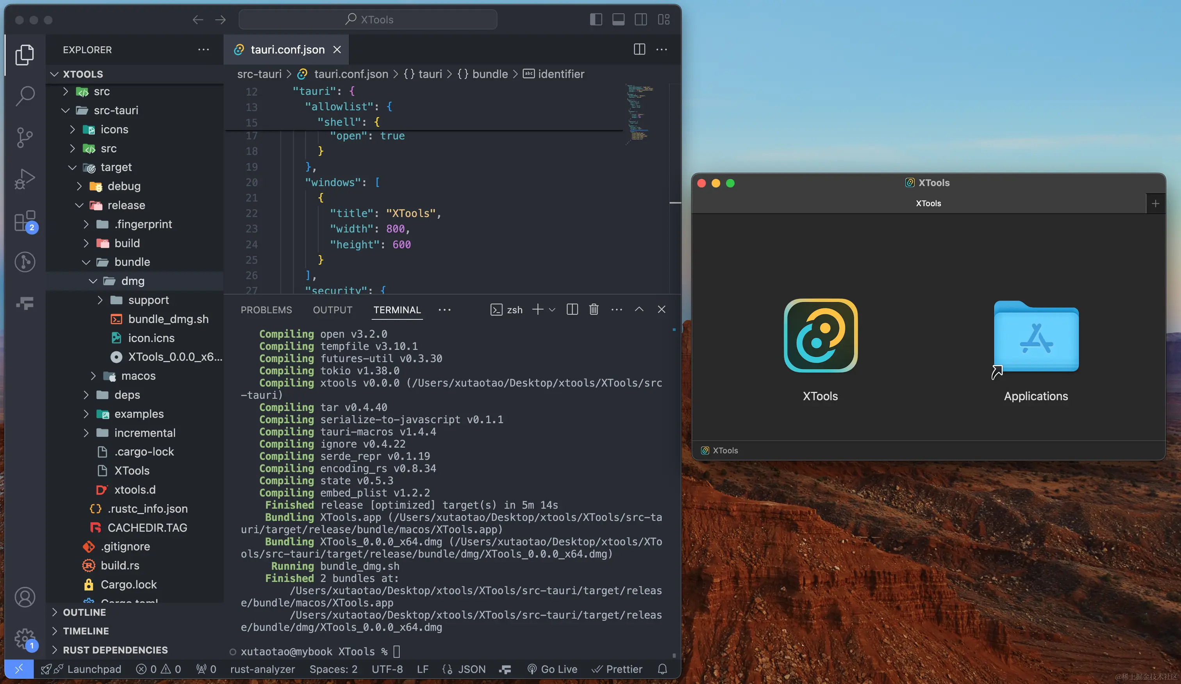Toggle the primary side bar visibility
Screen dimensions: 1181x684
tap(596, 19)
